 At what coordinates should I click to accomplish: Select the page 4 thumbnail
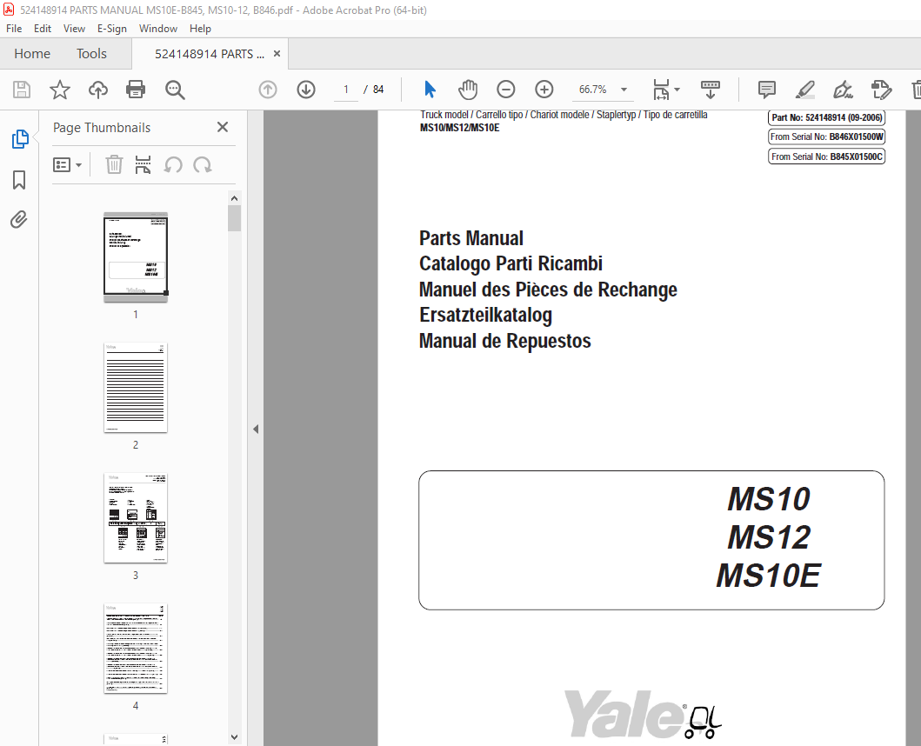(136, 649)
